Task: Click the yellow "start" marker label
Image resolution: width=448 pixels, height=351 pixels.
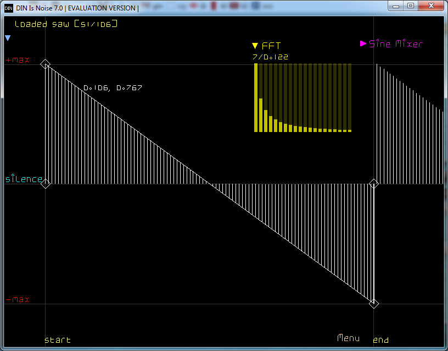Action: tap(58, 340)
